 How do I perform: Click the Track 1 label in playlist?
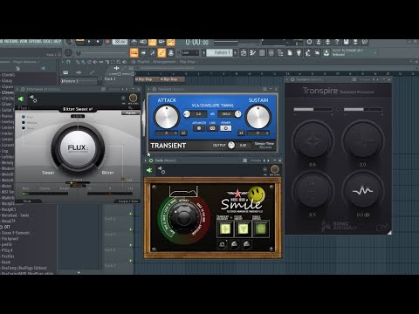coord(110,78)
